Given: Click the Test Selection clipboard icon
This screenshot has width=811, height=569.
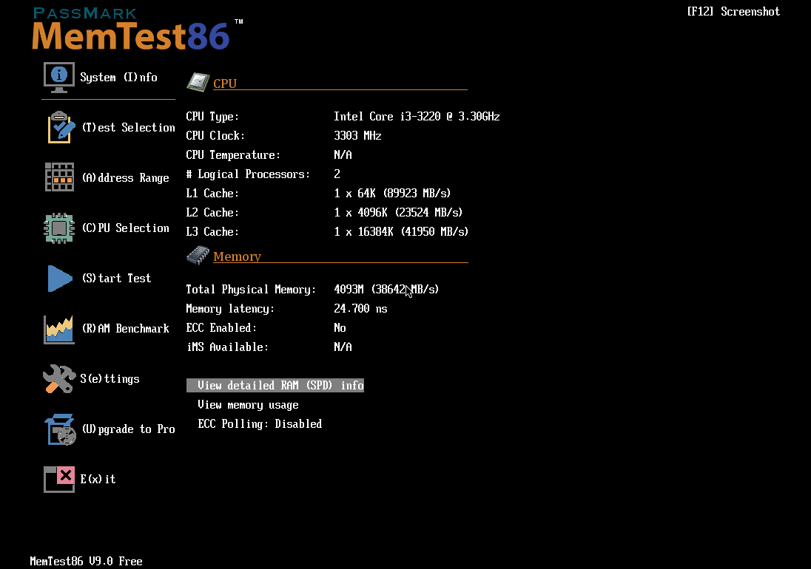Looking at the screenshot, I should (x=61, y=127).
